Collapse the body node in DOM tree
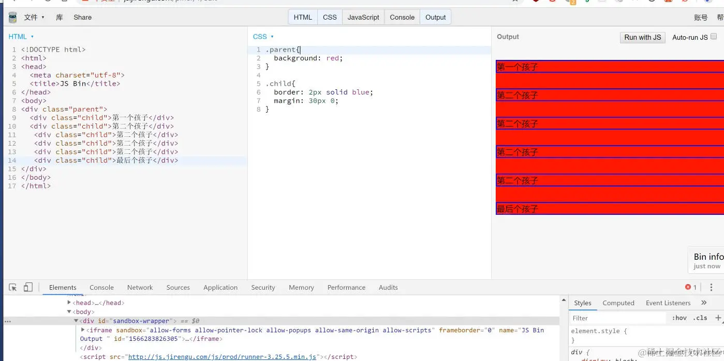This screenshot has width=724, height=361. coord(70,311)
